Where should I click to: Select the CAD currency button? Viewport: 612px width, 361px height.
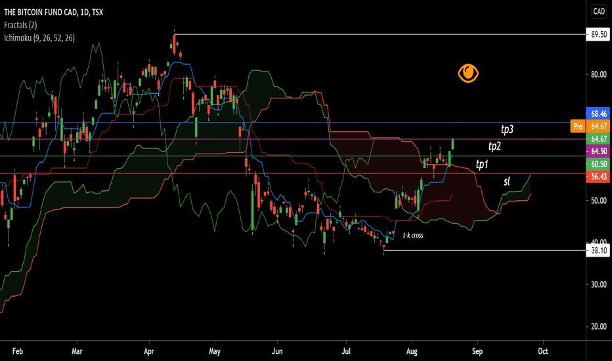click(599, 11)
